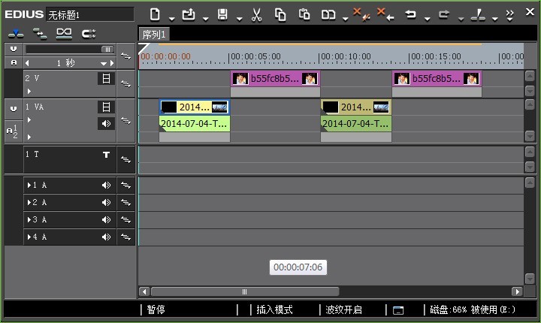541x323 pixels.
Task: Click the Save project floppy icon
Action: tap(222, 14)
